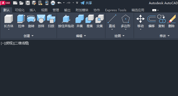The width and height of the screenshot is (178, 96).
Task: Open the 协作 ribbon tab
Action: tap(97, 10)
